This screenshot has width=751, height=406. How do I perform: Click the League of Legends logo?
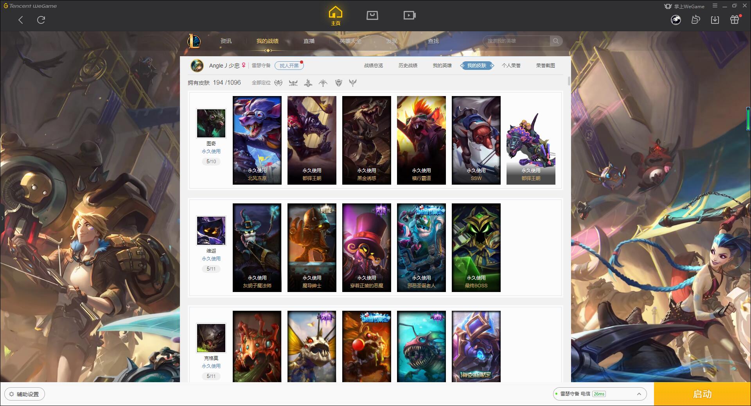coord(194,41)
